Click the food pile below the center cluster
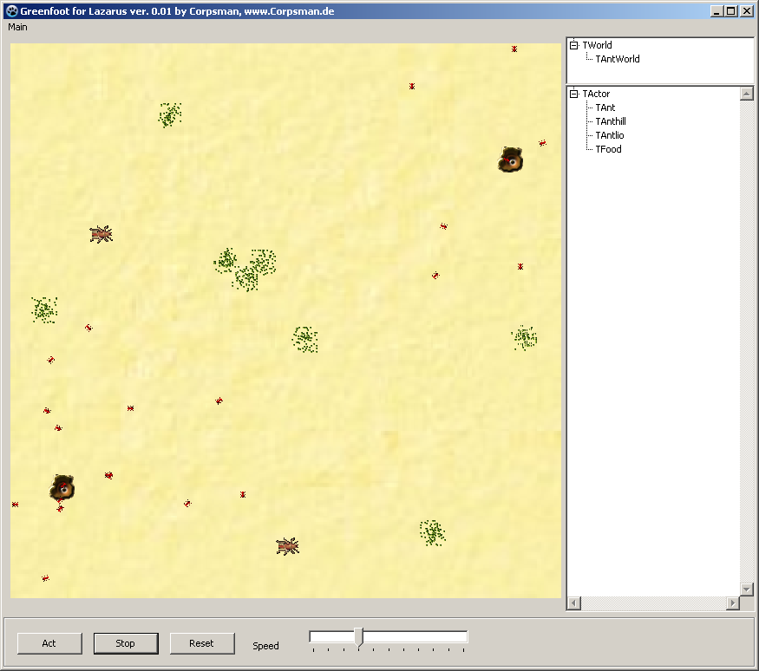 click(x=305, y=340)
